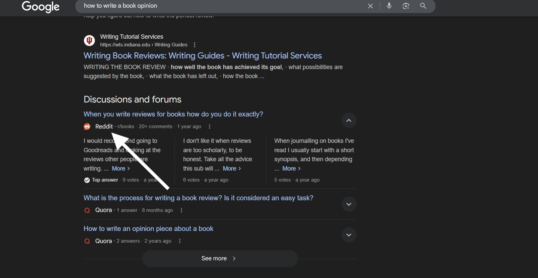
Task: Open 'When you write reviews for books' discussion
Action: 173,114
